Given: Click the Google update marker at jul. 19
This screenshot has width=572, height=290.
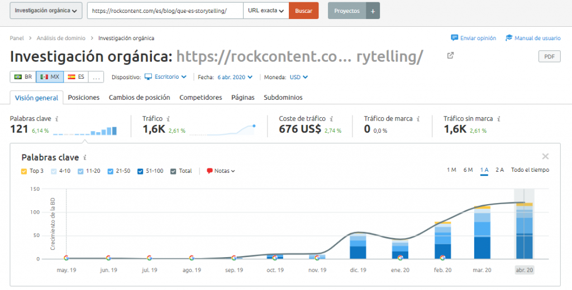Looking at the screenshot, I should (x=149, y=258).
